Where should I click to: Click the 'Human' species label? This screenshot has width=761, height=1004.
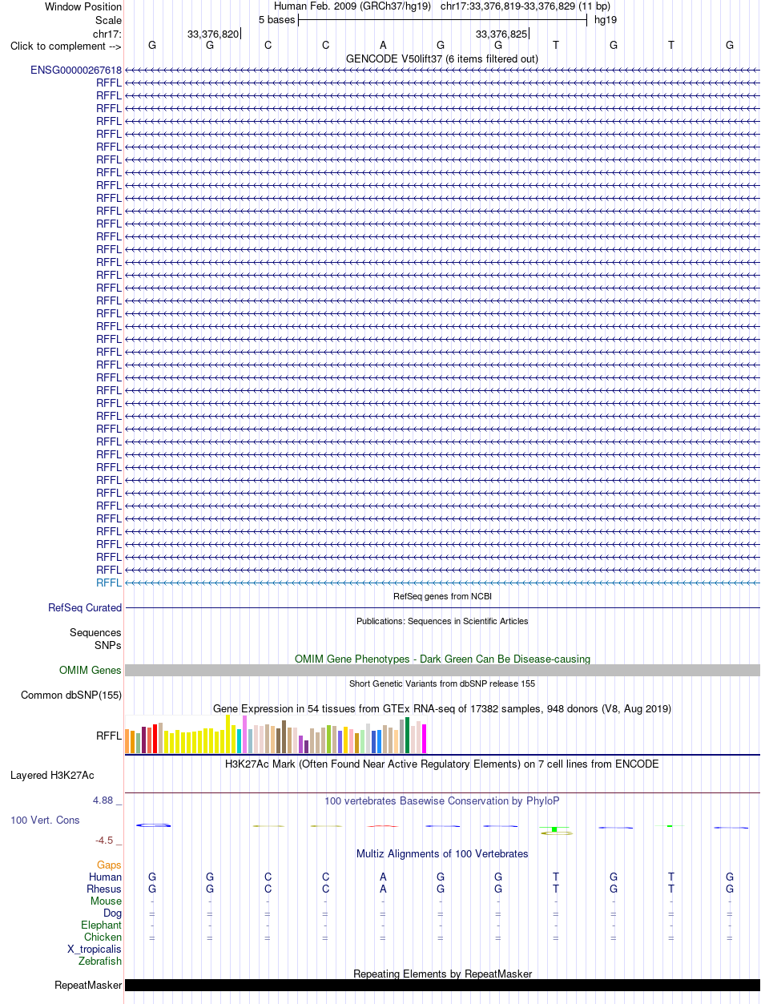click(106, 877)
